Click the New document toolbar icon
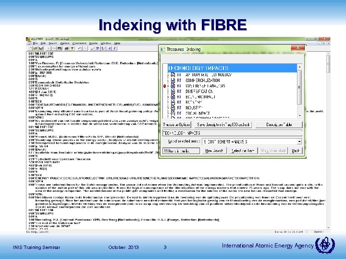Image resolution: width=346 pixels, height=259 pixels. [30, 48]
